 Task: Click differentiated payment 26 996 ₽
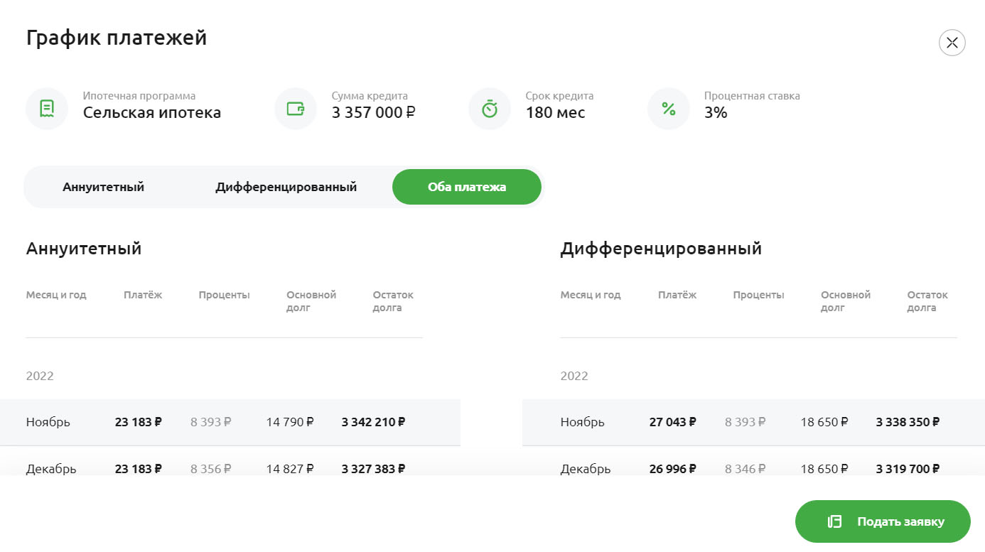pyautogui.click(x=673, y=469)
